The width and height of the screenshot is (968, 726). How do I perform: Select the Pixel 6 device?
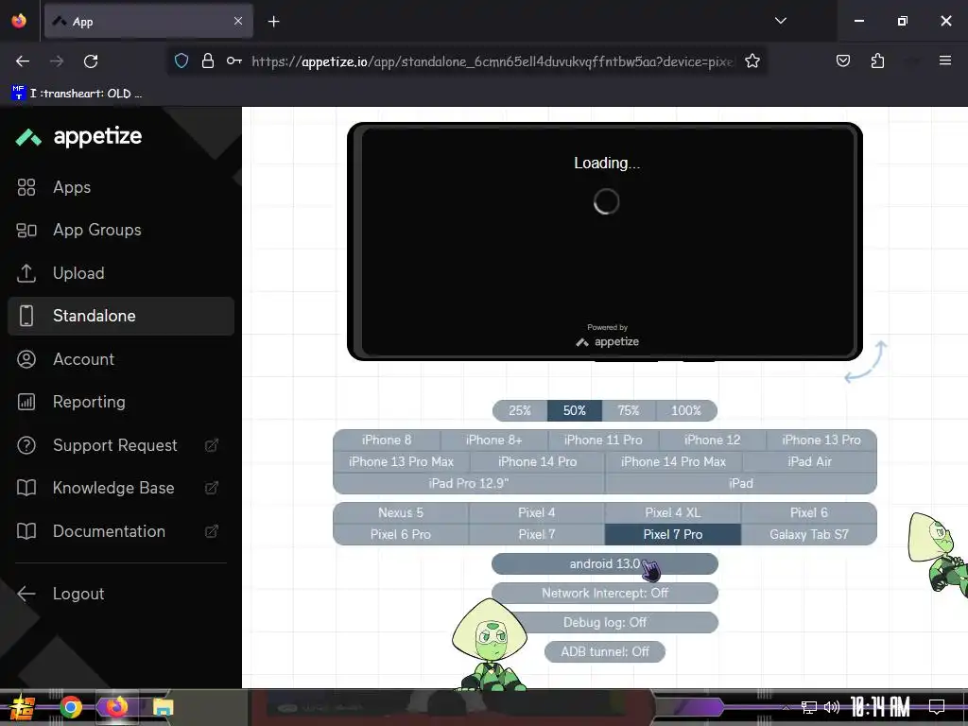tap(809, 513)
